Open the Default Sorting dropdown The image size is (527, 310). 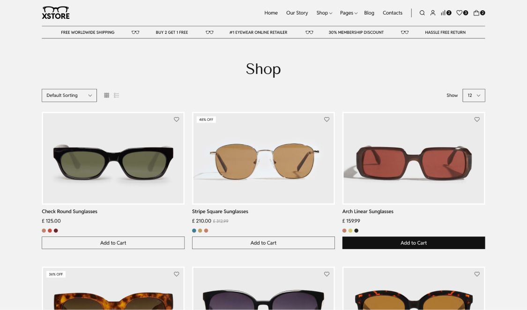69,96
